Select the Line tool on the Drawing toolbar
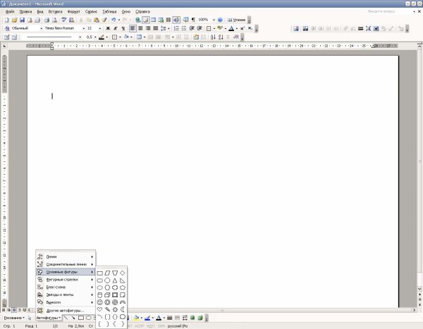Image resolution: width=423 pixels, height=329 pixels. point(67,318)
